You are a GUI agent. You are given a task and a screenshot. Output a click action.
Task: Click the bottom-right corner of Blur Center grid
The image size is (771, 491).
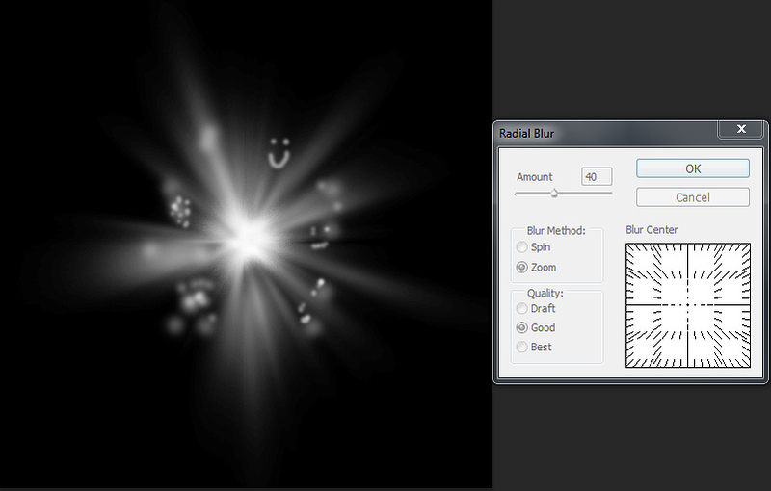click(749, 366)
